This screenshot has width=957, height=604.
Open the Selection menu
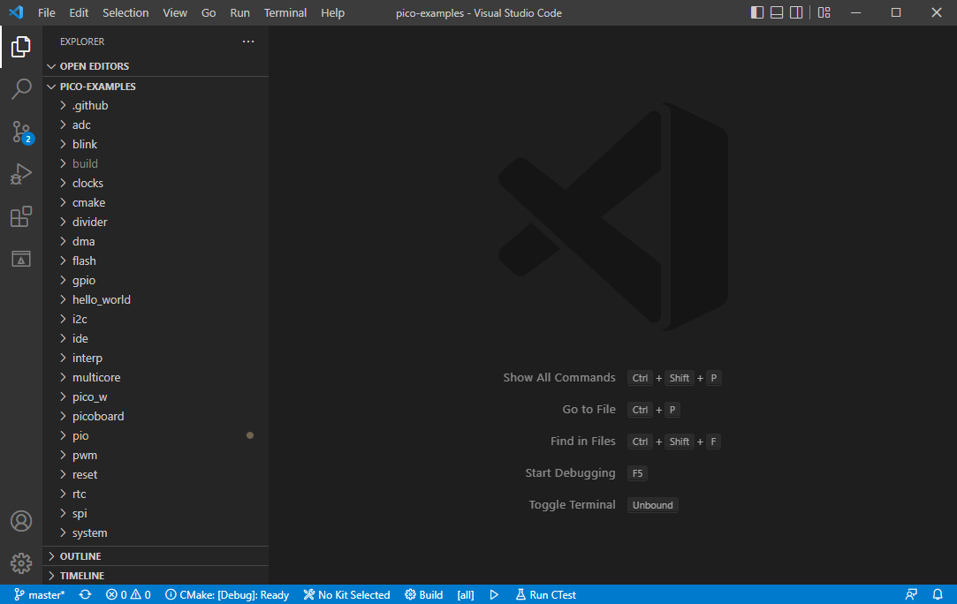pyautogui.click(x=125, y=13)
